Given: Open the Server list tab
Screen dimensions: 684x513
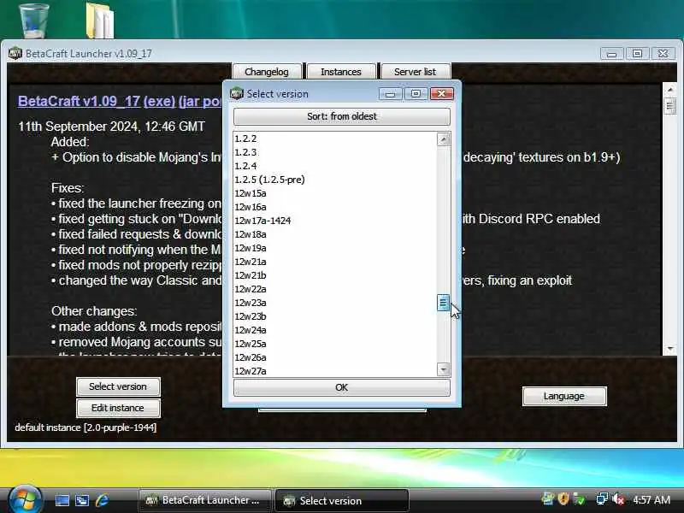Looking at the screenshot, I should tap(416, 72).
